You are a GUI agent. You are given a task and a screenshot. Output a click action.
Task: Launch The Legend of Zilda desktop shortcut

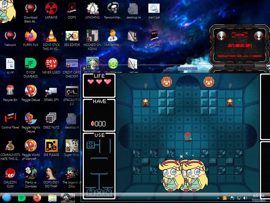click(x=72, y=178)
